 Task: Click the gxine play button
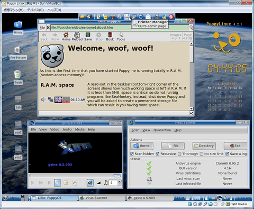pyautogui.click(x=32, y=183)
